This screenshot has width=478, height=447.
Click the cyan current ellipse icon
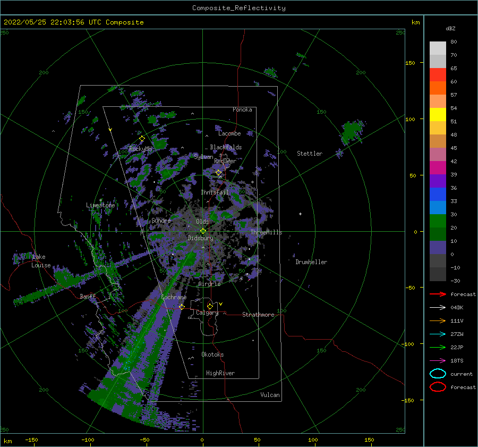438,374
